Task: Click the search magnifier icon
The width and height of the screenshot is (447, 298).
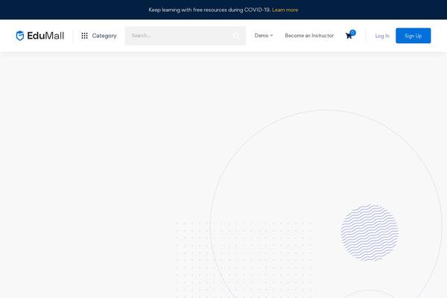Action: [236, 36]
